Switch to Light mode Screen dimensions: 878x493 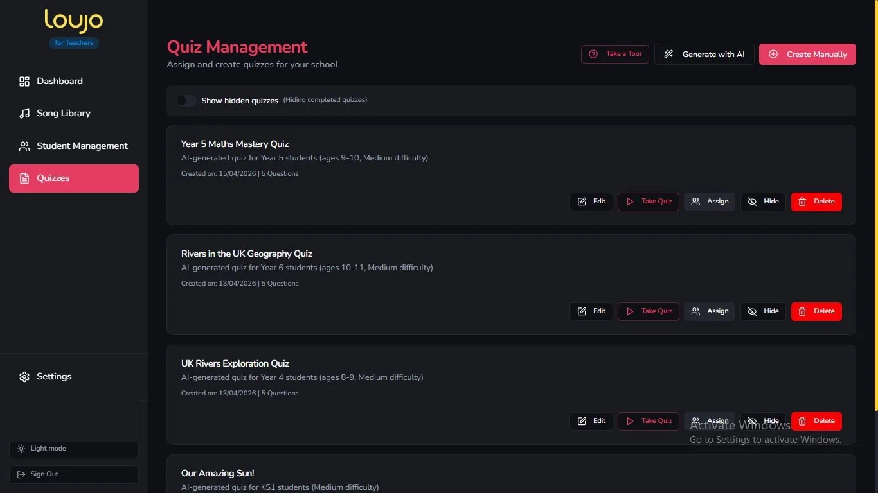(x=74, y=449)
